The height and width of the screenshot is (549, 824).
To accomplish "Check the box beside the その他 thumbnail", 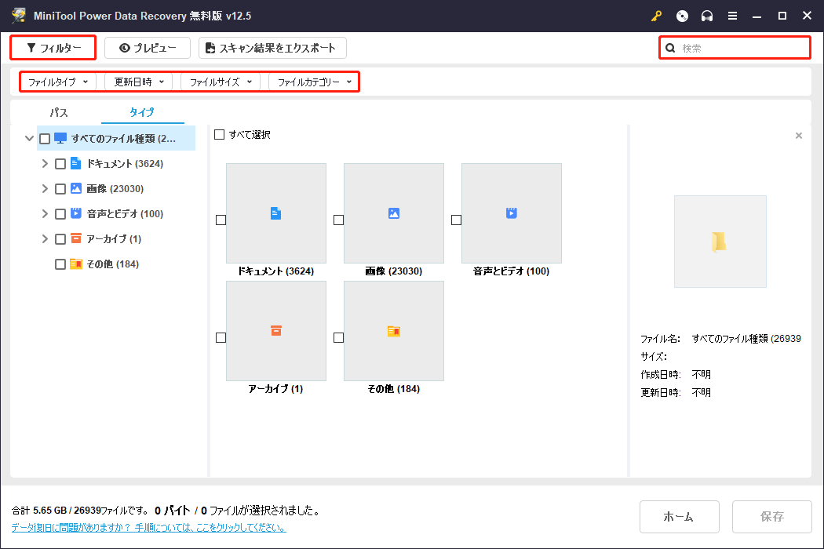I will pyautogui.click(x=338, y=338).
